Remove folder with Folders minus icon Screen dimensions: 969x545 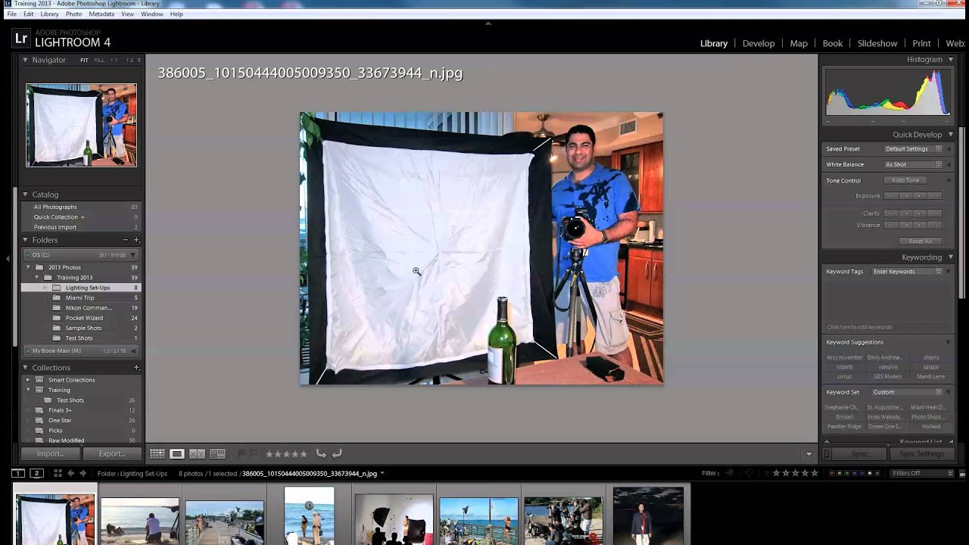[x=126, y=240]
